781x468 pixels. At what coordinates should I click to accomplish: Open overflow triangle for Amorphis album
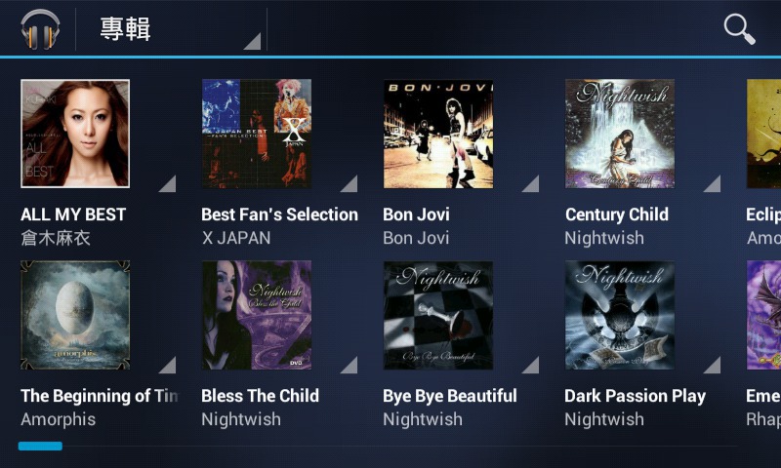click(167, 365)
